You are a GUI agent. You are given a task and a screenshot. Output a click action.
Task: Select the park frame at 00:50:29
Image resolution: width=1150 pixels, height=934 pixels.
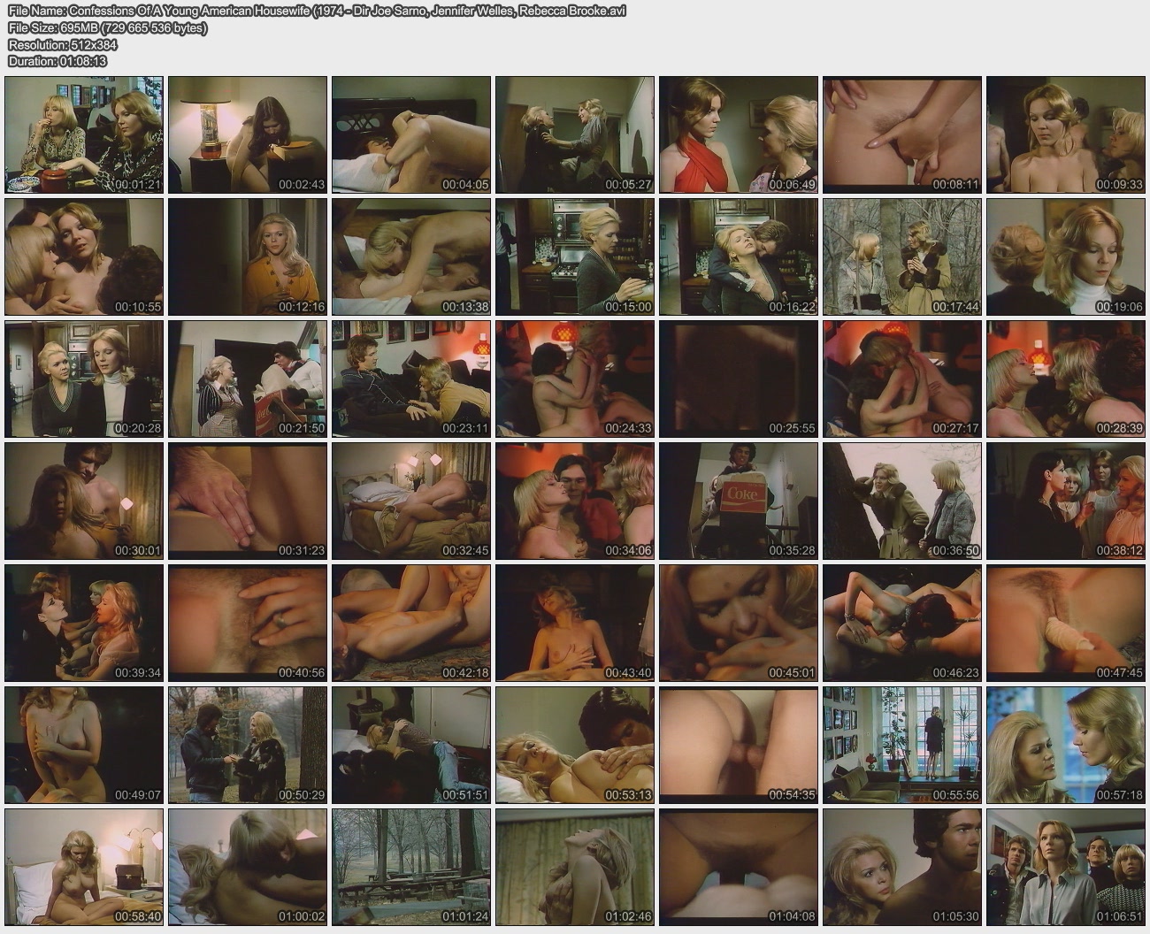coord(248,746)
